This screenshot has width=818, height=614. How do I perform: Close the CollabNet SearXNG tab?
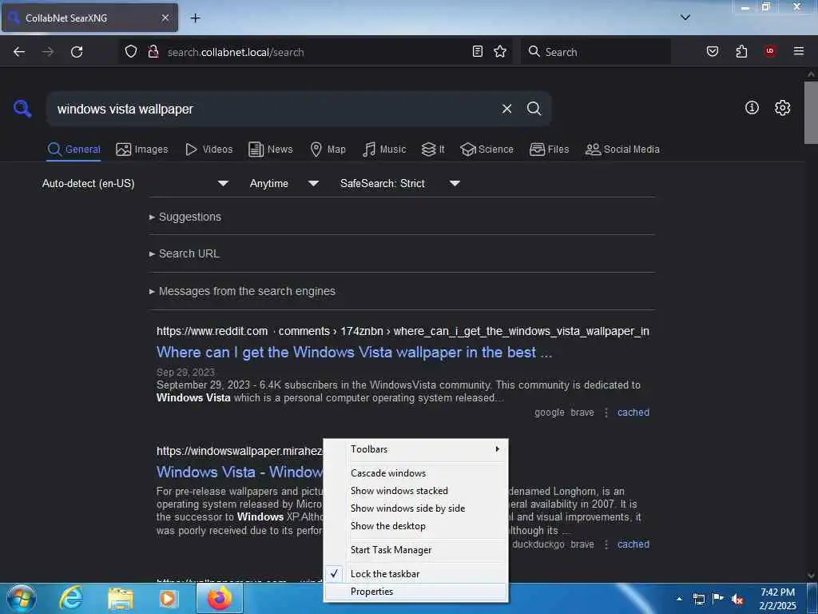[165, 18]
